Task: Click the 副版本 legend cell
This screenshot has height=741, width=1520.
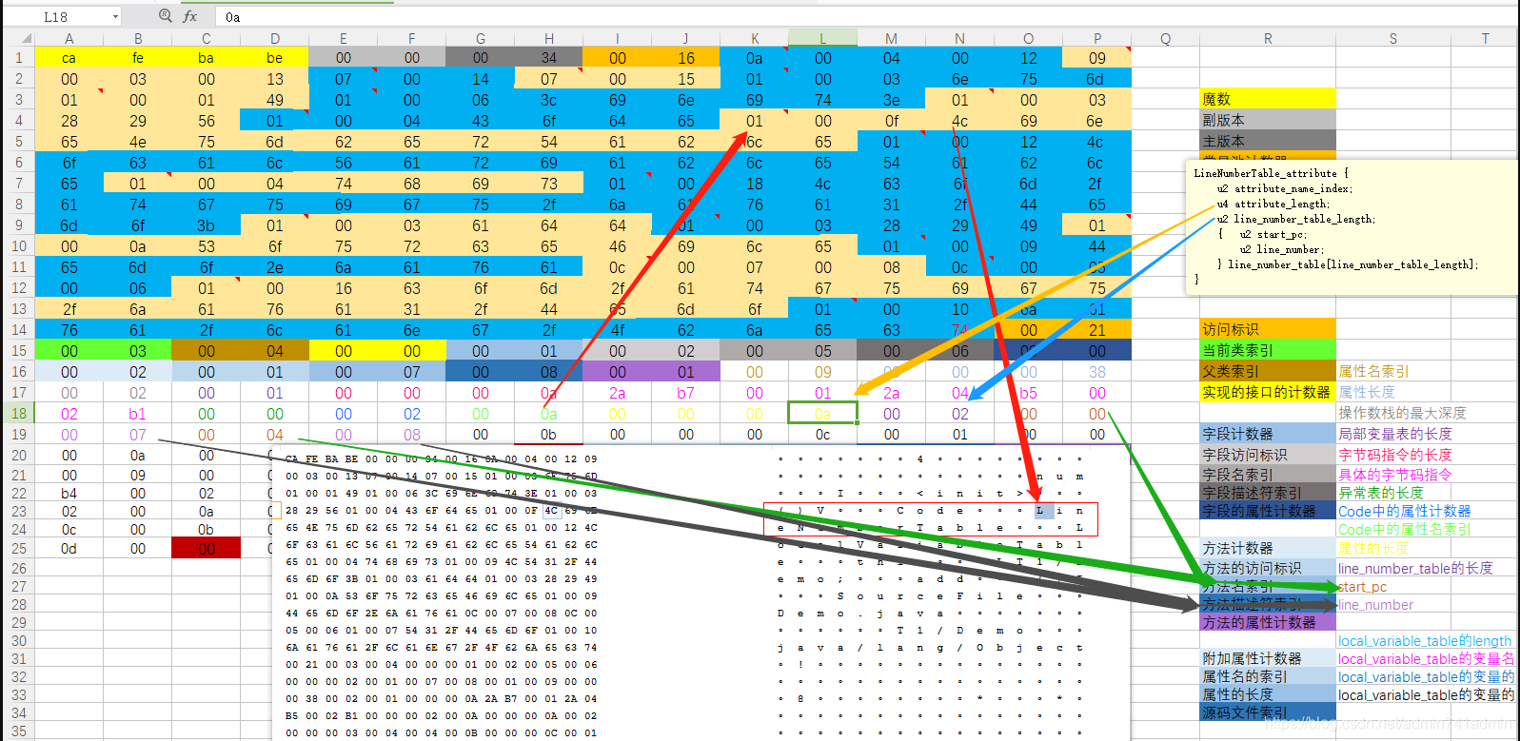Action: pos(1268,120)
